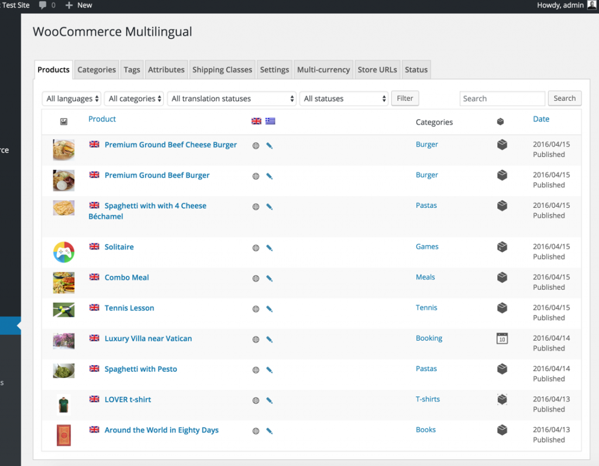
Task: Edit translation pencil for Around the World in Eighty Days
Action: pyautogui.click(x=269, y=431)
